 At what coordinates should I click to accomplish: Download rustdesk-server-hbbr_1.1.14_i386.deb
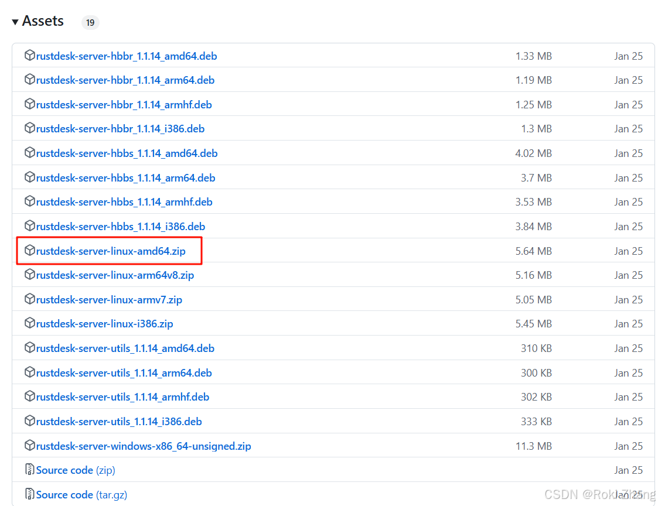120,129
